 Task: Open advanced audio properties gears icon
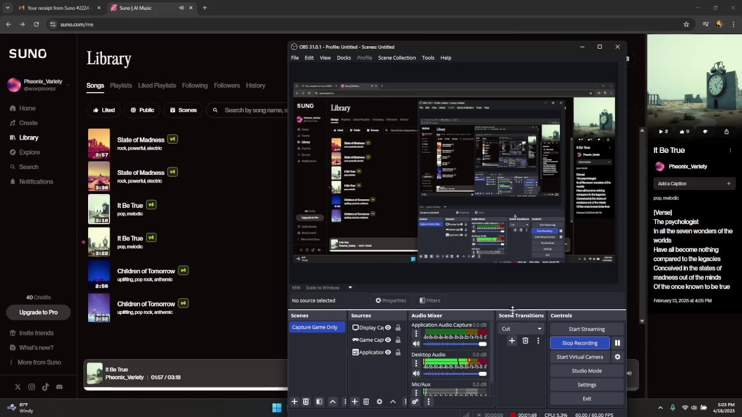(x=415, y=401)
